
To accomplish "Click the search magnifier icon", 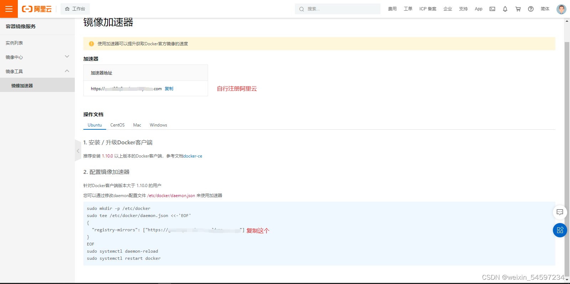I will click(301, 9).
